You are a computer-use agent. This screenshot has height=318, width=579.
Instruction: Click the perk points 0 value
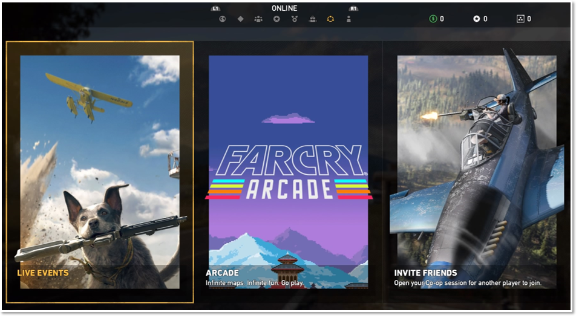(529, 19)
